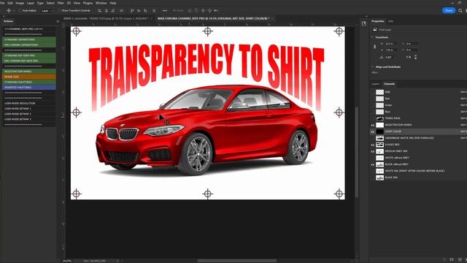Click the new channel icon at panel bottom
Viewport: 467px width, 263px height.
click(x=460, y=260)
